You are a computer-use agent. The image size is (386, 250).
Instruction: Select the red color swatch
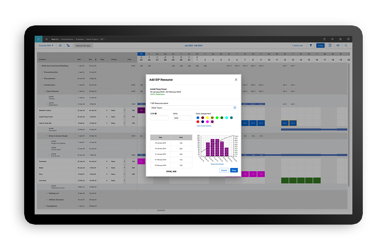pos(198,122)
